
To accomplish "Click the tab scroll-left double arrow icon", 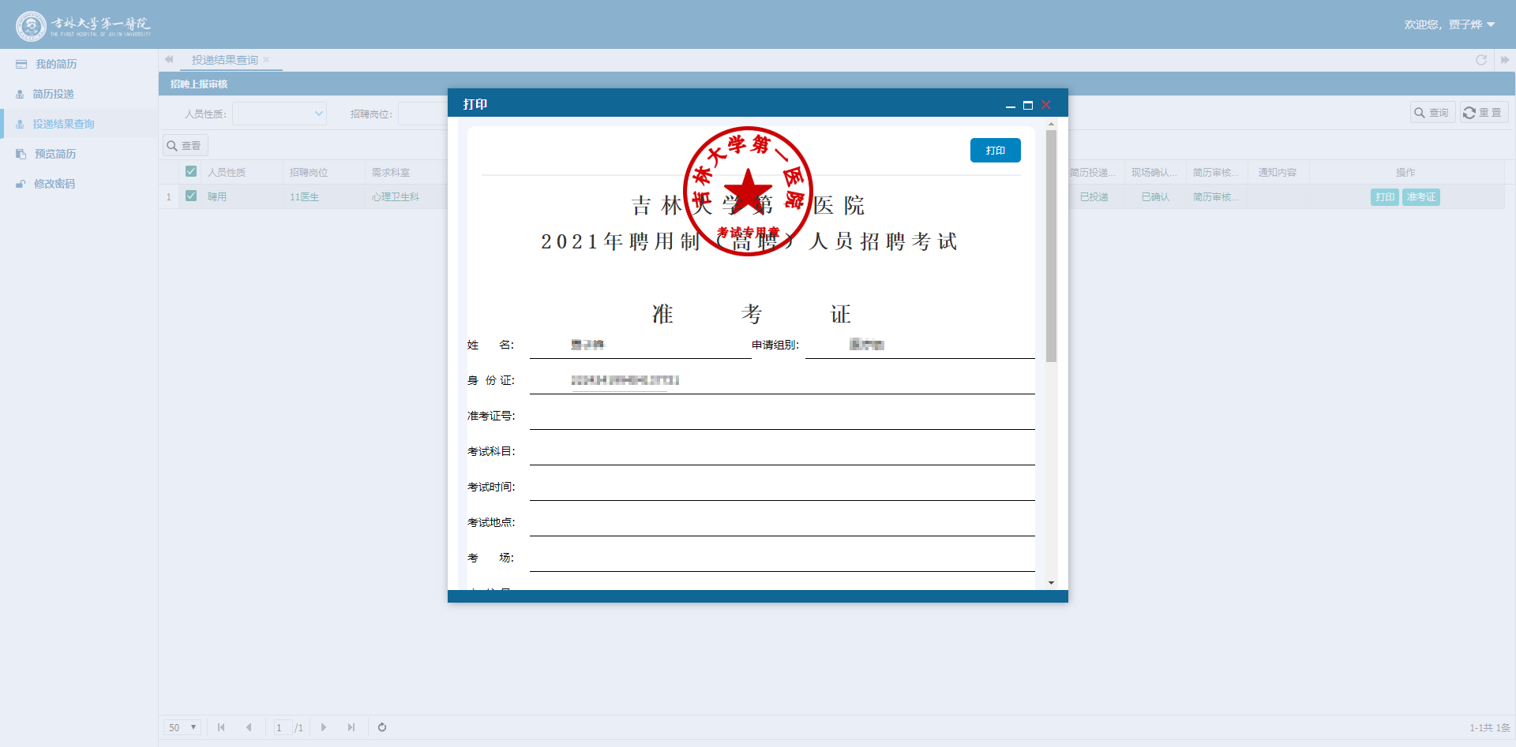I will pyautogui.click(x=169, y=60).
